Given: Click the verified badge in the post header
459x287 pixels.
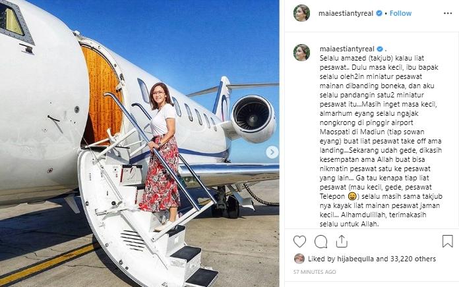Looking at the screenshot, I should pyautogui.click(x=379, y=13).
